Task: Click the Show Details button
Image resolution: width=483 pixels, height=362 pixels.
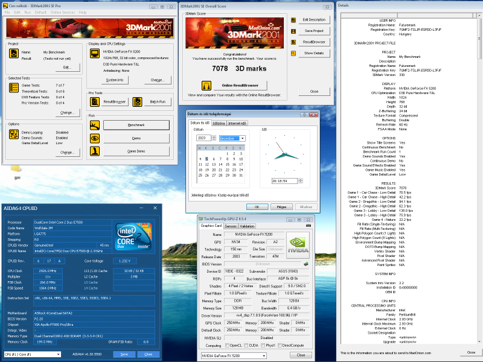Action: [x=314, y=53]
